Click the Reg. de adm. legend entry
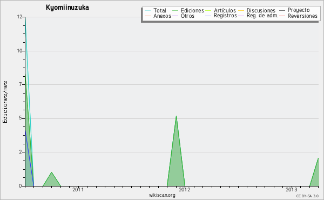 pyautogui.click(x=262, y=16)
